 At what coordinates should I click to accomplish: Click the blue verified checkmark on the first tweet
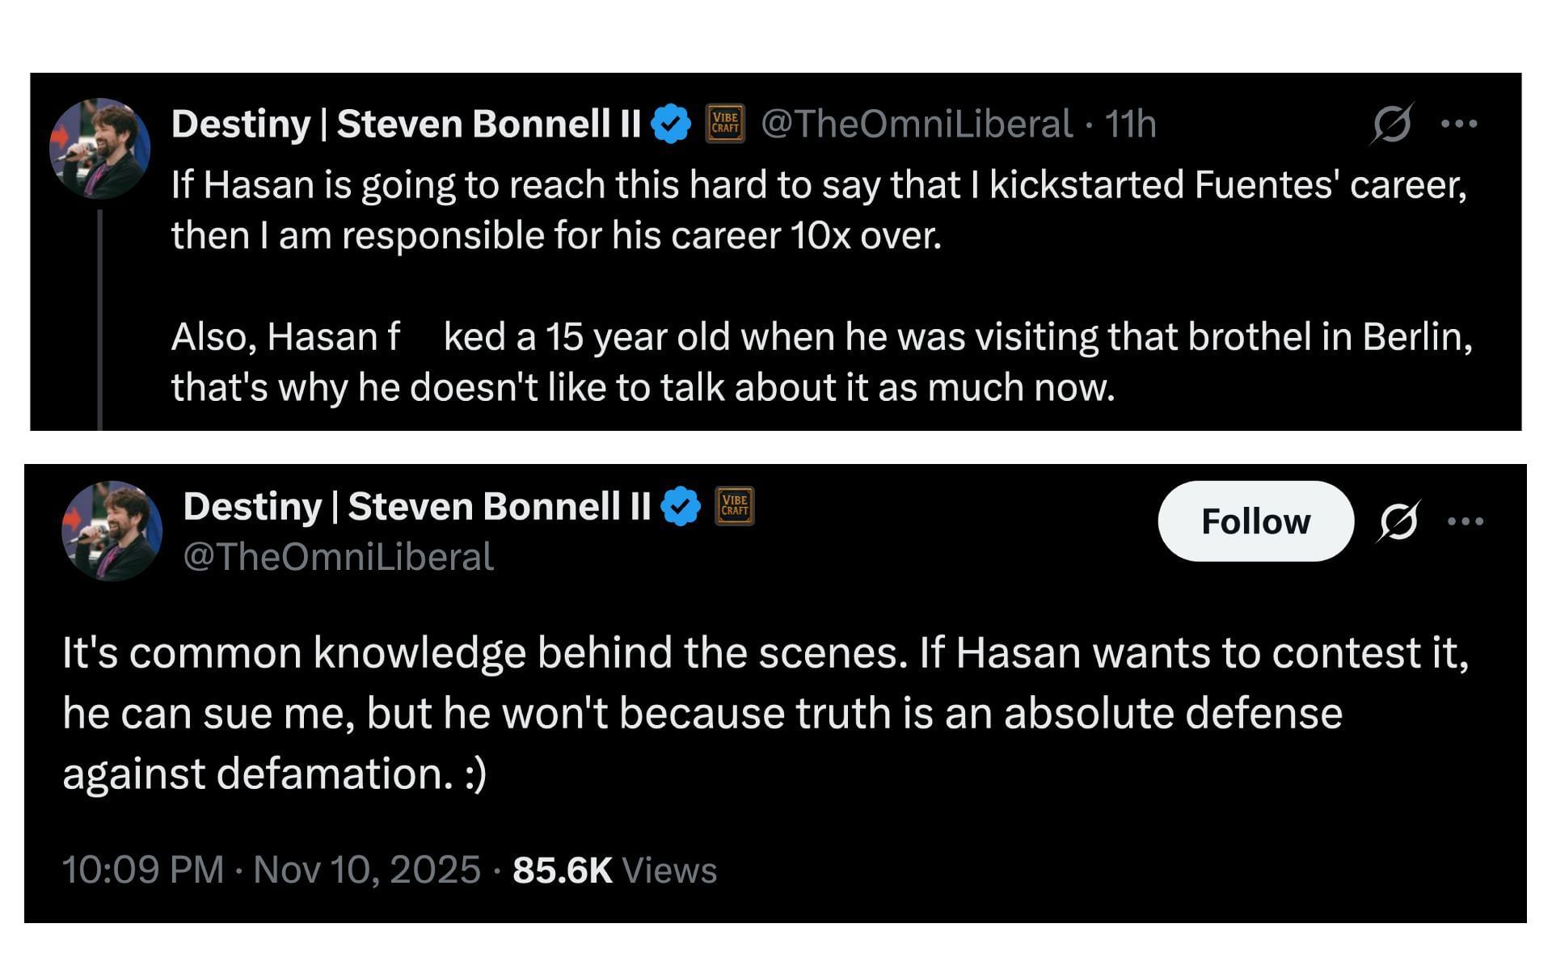[x=670, y=123]
